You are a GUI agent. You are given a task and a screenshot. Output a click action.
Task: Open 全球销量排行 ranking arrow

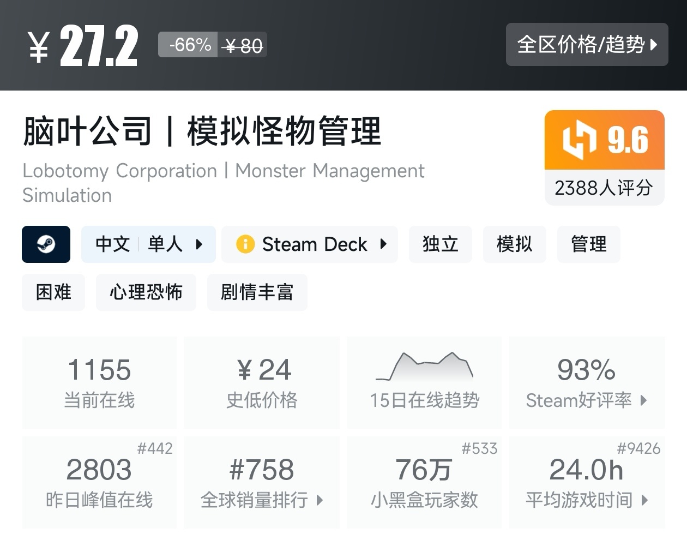point(320,500)
